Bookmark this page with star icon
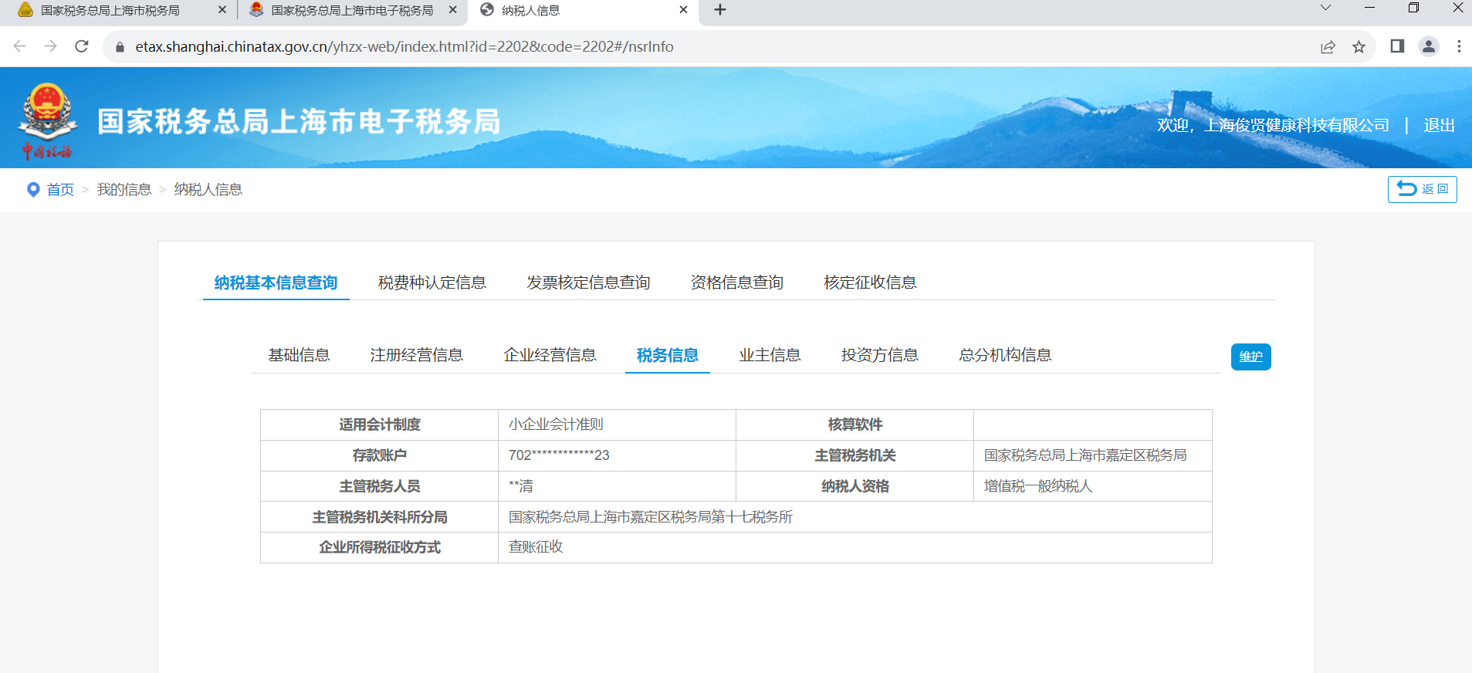 (1359, 46)
